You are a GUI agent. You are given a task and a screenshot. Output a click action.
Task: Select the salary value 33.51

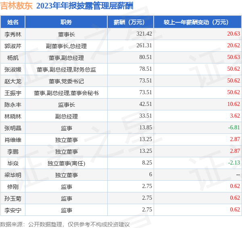pos(146,116)
